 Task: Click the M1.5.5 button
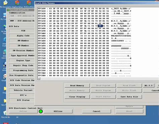tap(149, 85)
